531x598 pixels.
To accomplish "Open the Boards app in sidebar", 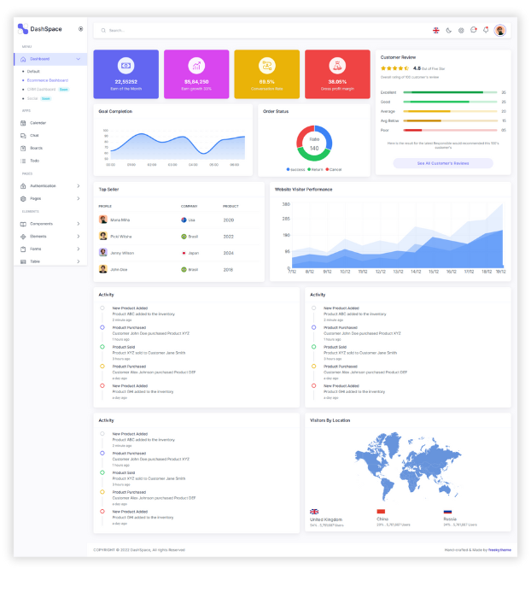I will 23,148.
